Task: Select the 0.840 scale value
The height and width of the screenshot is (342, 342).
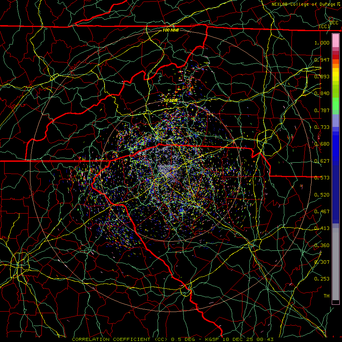Action: pos(322,93)
